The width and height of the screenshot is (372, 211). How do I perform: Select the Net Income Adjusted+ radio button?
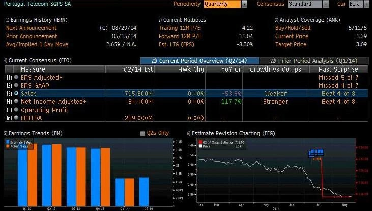tap(16, 101)
